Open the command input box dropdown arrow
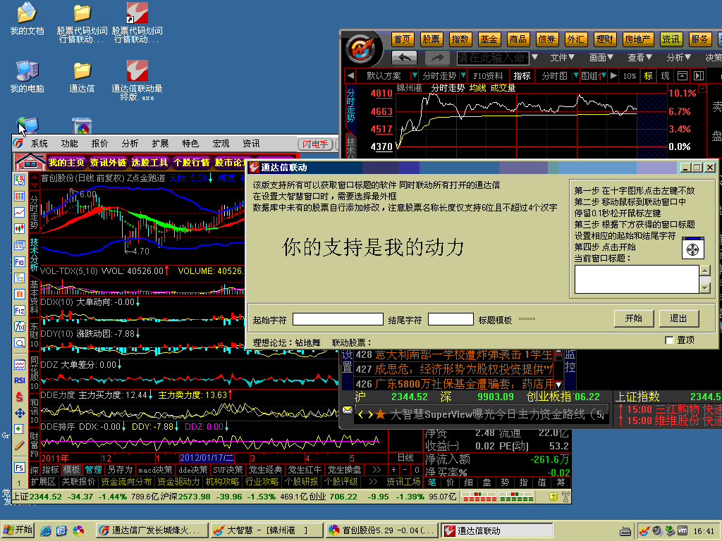Image resolution: width=722 pixels, height=541 pixels. point(534,58)
